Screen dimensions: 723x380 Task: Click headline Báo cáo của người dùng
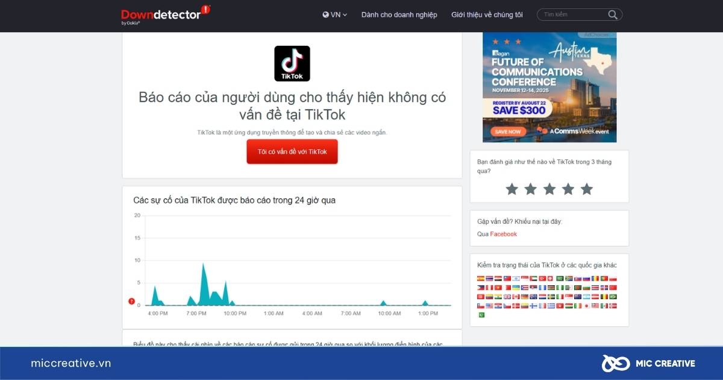point(292,106)
